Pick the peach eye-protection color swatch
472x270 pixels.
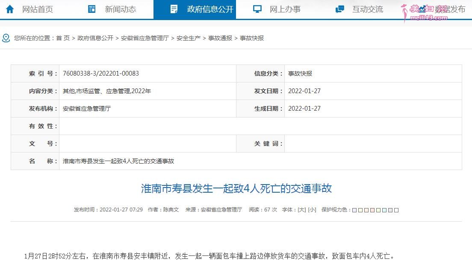[x=366, y=210]
